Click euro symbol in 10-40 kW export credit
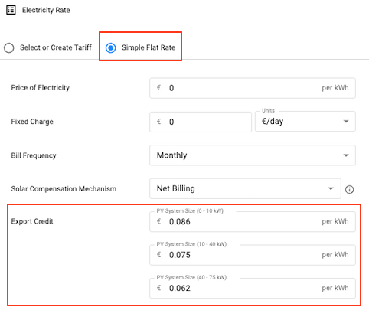 pyautogui.click(x=159, y=254)
